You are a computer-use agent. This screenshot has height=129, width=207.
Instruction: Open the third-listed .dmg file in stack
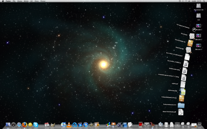point(185,71)
